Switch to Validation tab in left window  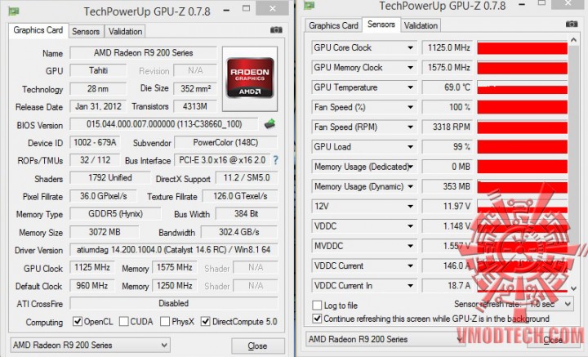click(x=125, y=32)
